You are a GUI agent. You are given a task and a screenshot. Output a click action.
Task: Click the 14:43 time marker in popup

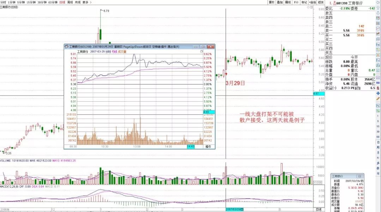[x=191, y=147]
